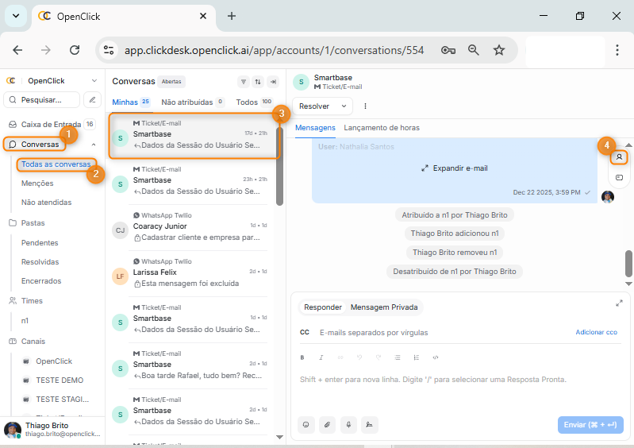
Task: Click the microphone audio record icon
Action: 348,425
